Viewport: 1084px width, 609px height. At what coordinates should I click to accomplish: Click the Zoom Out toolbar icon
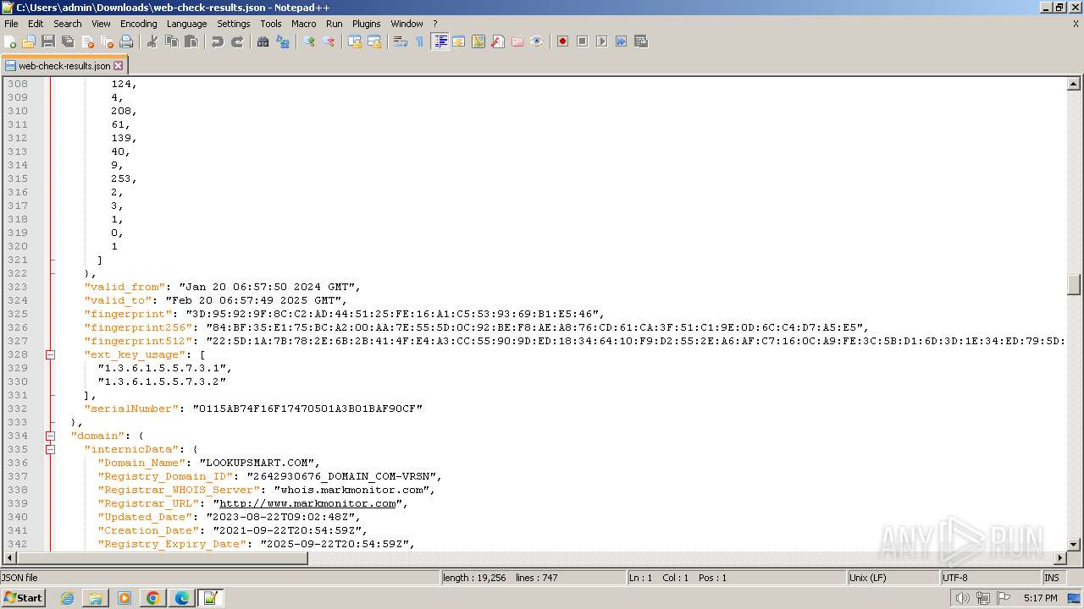329,41
